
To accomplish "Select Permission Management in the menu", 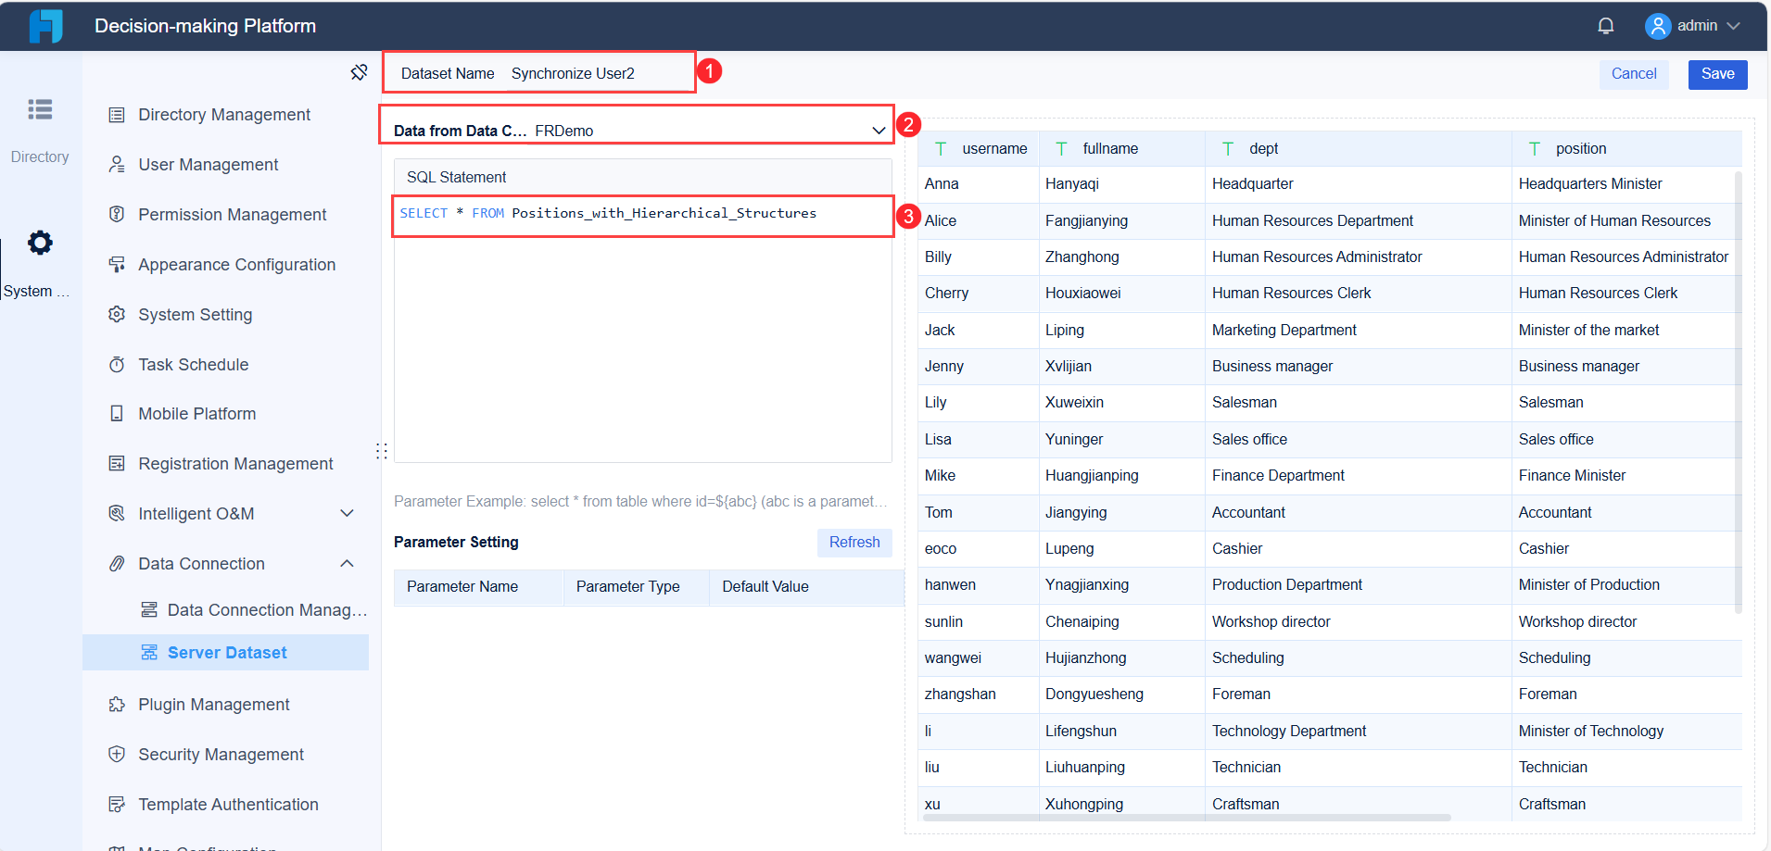I will click(x=232, y=214).
